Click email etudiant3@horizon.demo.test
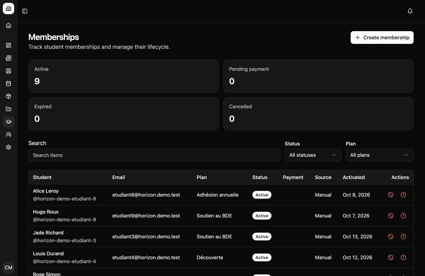Image resolution: width=425 pixels, height=276 pixels. (146, 237)
